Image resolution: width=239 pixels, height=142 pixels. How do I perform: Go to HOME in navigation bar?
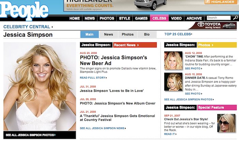(x=74, y=18)
